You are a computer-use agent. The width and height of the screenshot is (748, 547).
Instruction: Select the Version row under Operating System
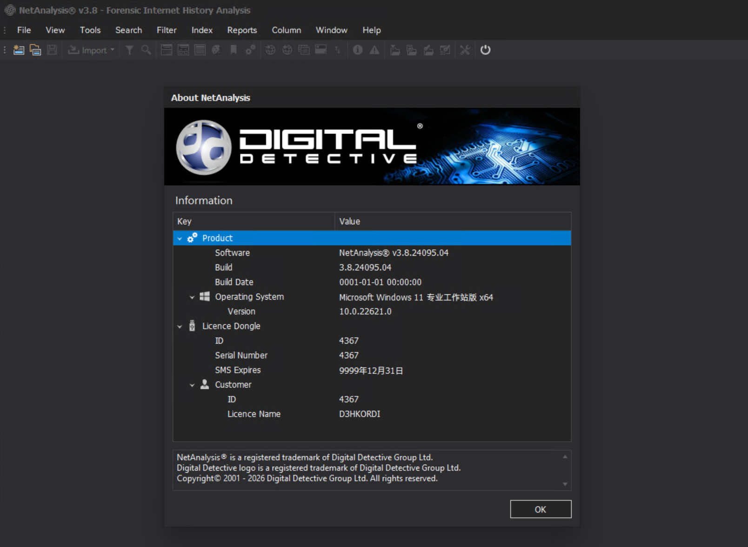[372, 311]
